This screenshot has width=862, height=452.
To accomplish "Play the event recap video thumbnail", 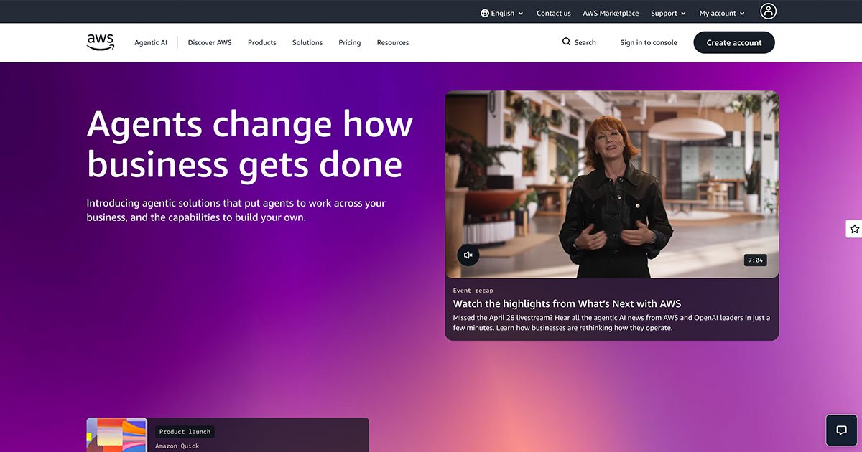I will (612, 184).
